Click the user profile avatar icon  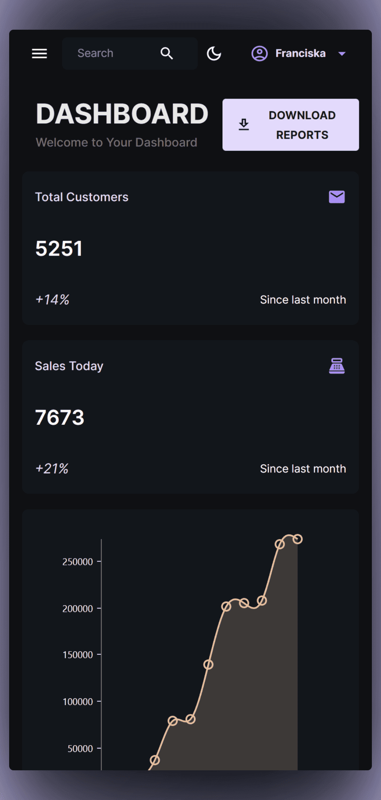pyautogui.click(x=260, y=53)
